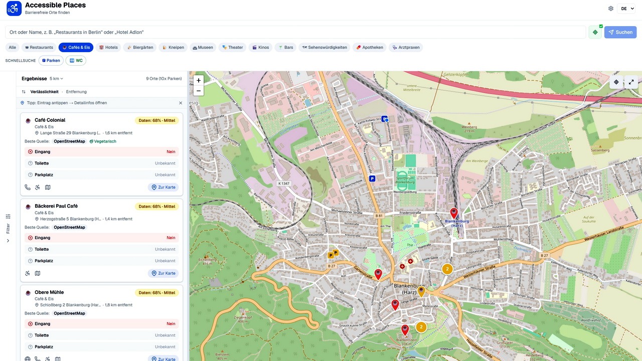Choose the Kinos category chip
Screen dimensions: 642x361
pos(261,48)
